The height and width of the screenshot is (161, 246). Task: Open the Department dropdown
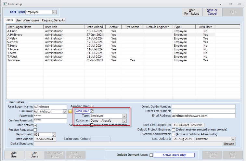click(x=54, y=135)
